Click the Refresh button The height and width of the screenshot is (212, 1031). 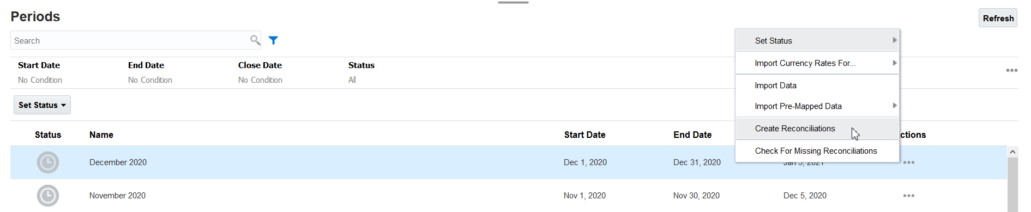[x=998, y=18]
